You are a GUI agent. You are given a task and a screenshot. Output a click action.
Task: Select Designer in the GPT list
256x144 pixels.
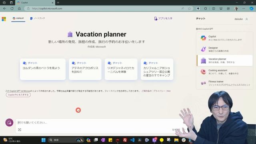pyautogui.click(x=225, y=49)
